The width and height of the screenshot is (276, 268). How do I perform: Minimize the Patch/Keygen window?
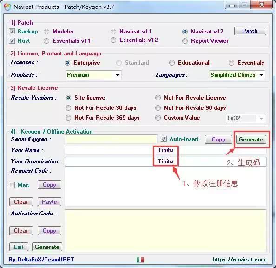pyautogui.click(x=232, y=5)
